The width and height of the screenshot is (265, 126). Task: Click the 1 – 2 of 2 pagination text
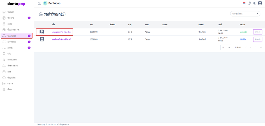coord(238,47)
